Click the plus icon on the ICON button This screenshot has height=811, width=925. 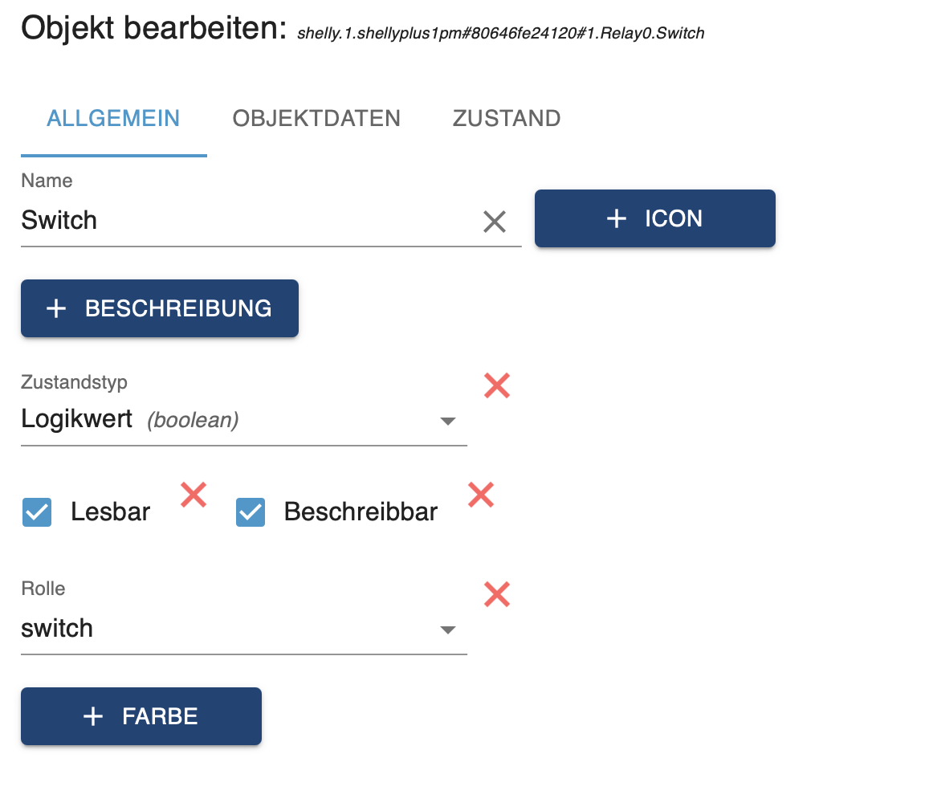point(616,218)
